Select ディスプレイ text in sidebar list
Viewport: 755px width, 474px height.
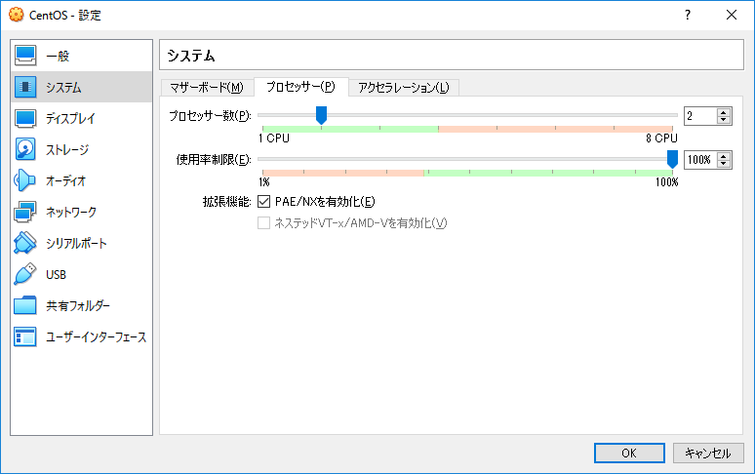tap(71, 118)
